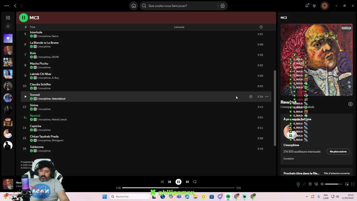Click "Ne plus suivre" button
This screenshot has width=357, height=201.
coord(338,152)
